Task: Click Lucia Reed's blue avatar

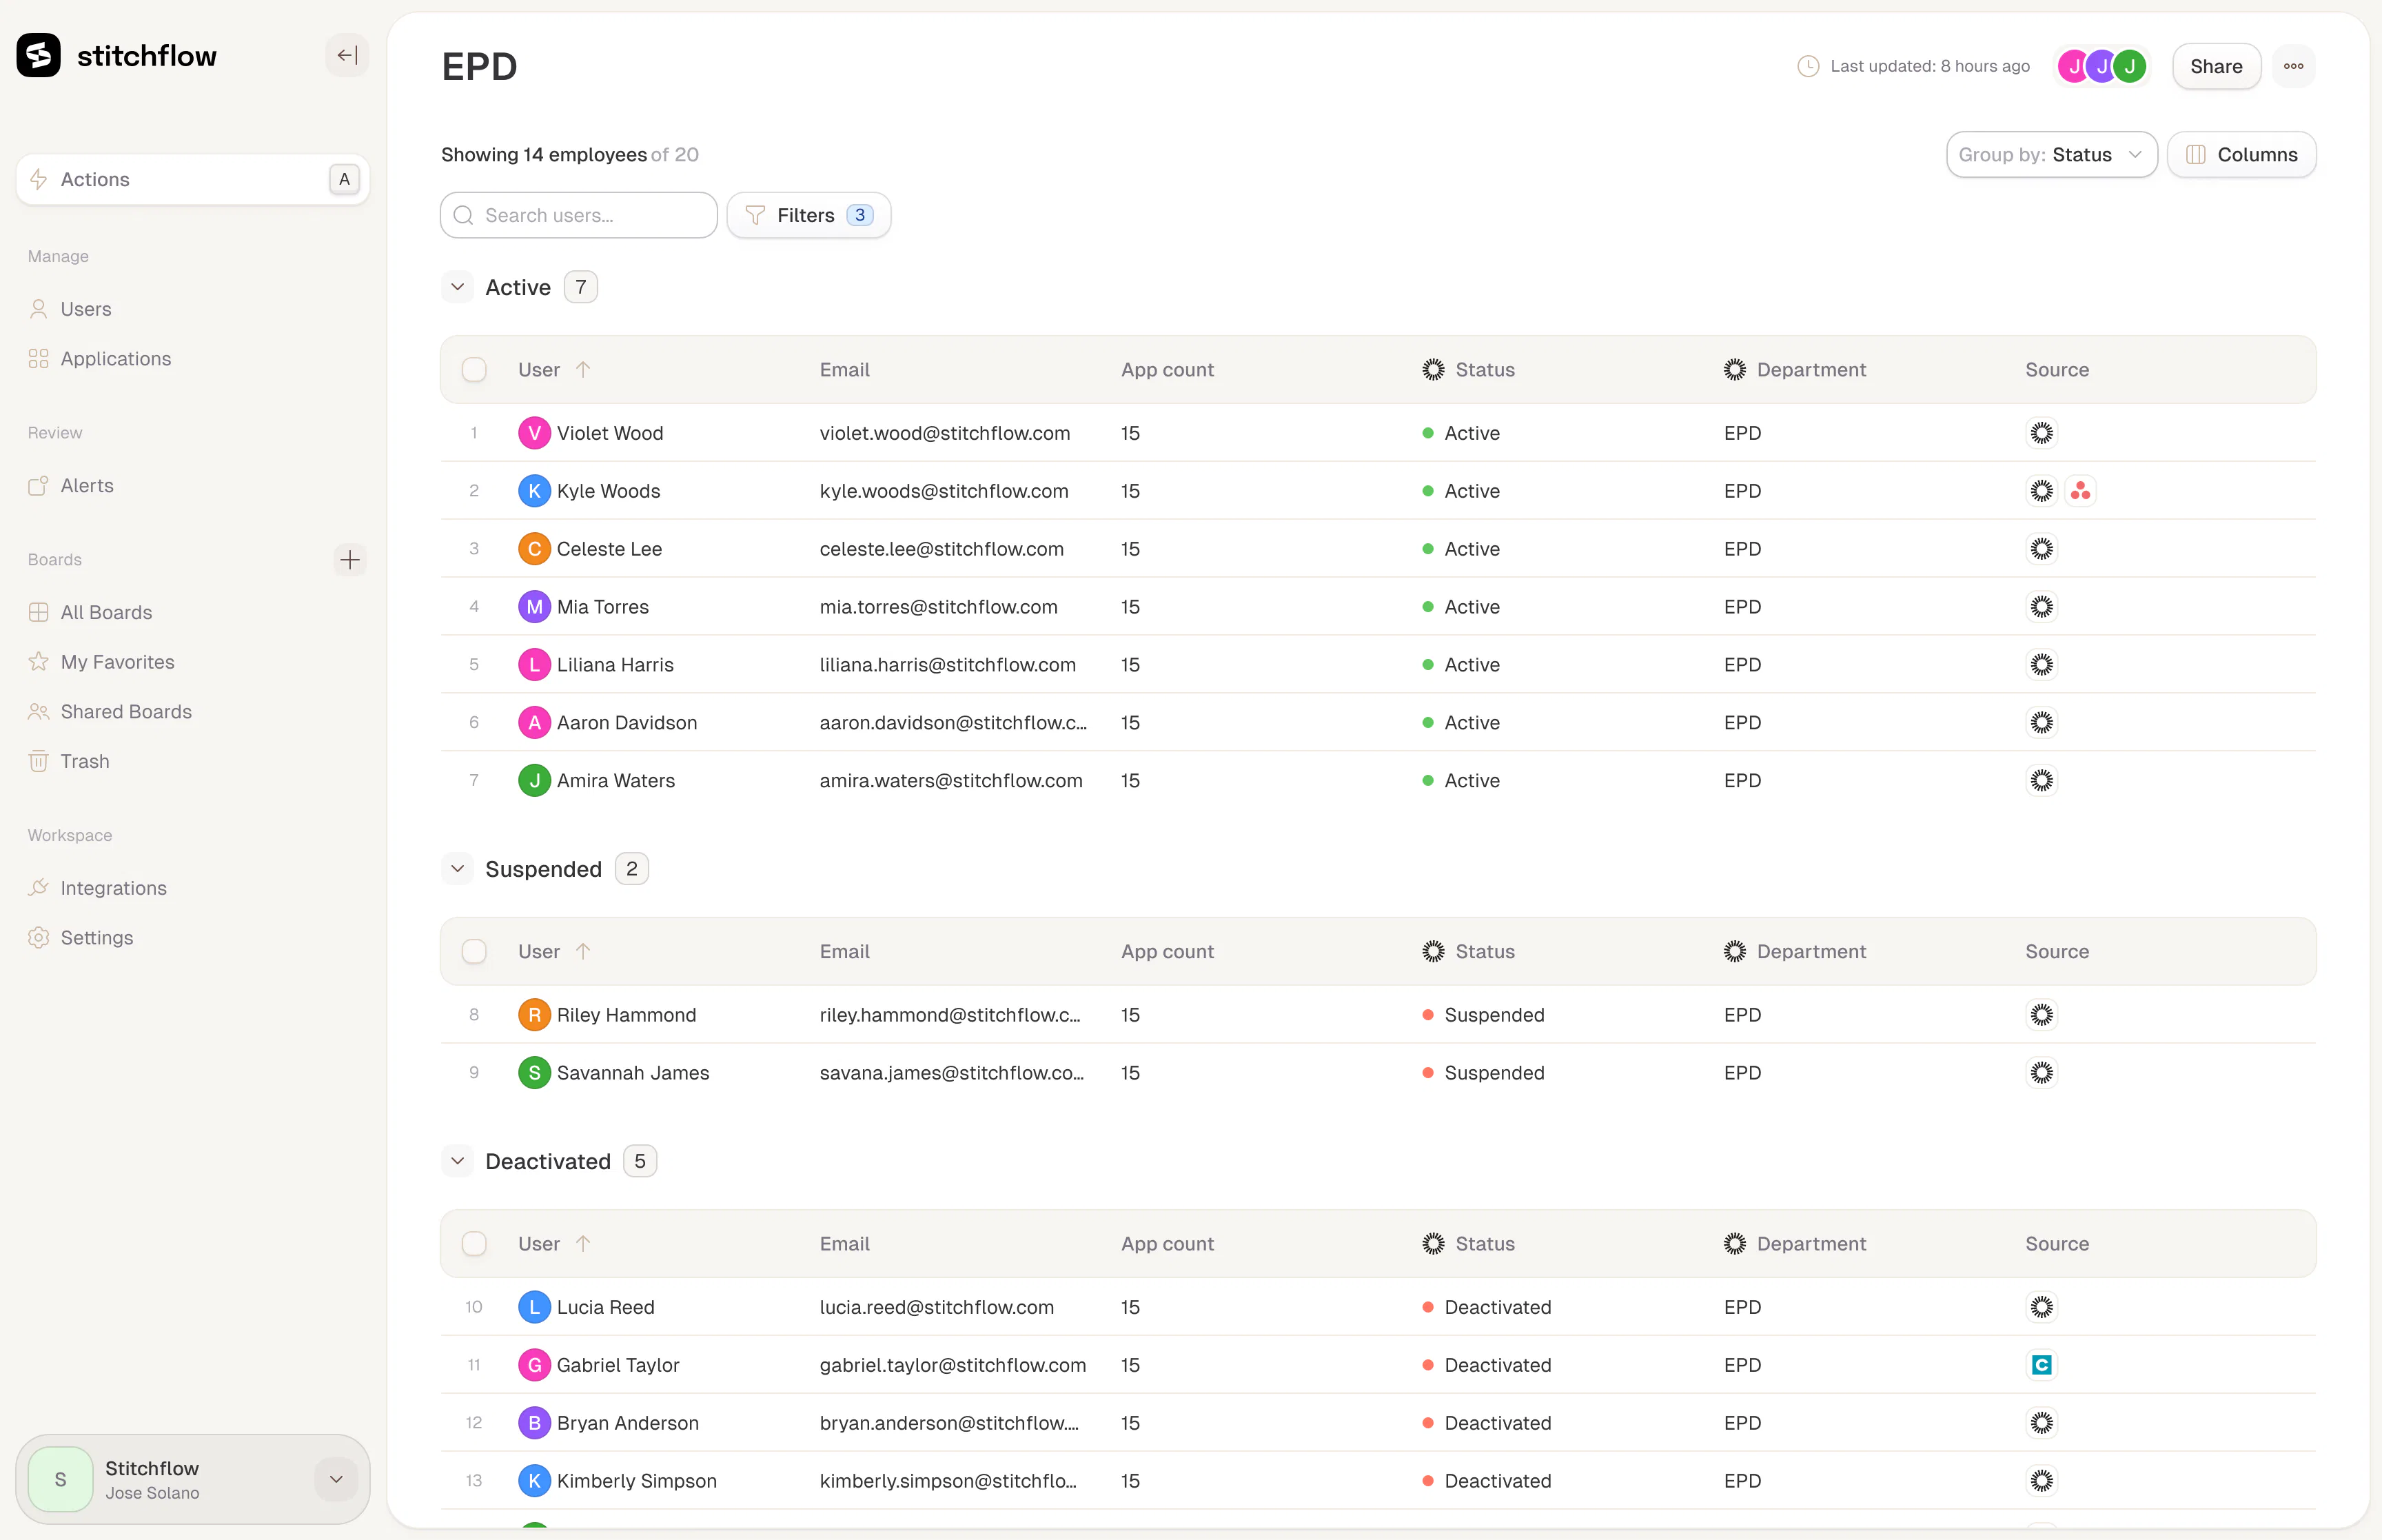Action: click(533, 1307)
